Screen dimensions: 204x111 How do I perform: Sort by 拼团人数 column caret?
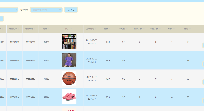point(144,29)
